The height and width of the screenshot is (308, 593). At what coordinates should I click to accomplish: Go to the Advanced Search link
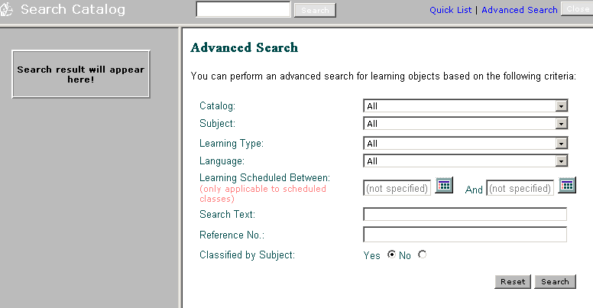tap(519, 10)
